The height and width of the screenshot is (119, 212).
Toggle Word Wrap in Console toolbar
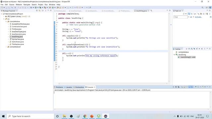(187, 87)
